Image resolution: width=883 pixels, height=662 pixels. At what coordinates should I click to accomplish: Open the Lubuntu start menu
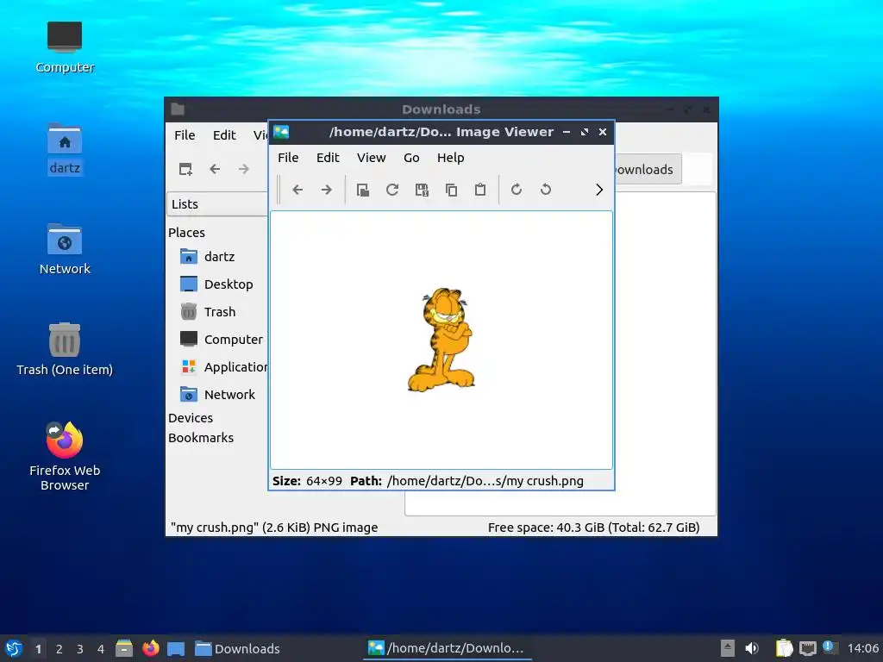point(13,648)
